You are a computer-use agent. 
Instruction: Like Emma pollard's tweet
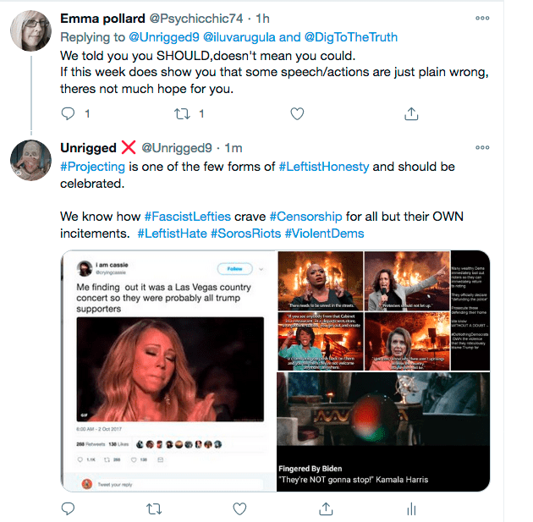point(297,113)
